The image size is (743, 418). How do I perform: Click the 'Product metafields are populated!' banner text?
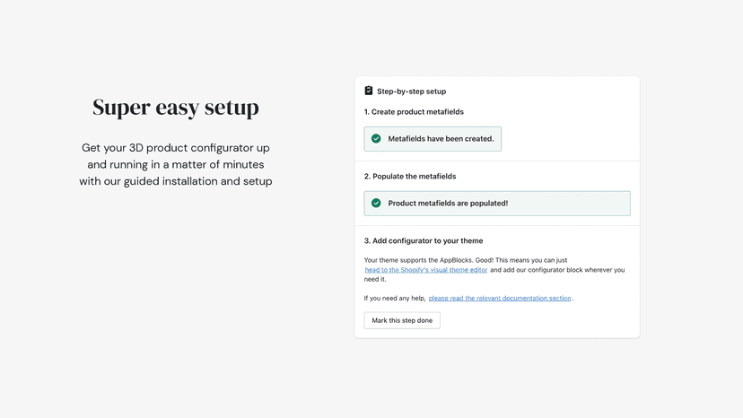[x=448, y=204]
